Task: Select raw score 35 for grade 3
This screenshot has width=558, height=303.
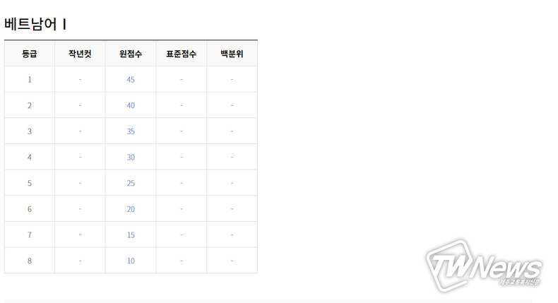Action: [131, 131]
